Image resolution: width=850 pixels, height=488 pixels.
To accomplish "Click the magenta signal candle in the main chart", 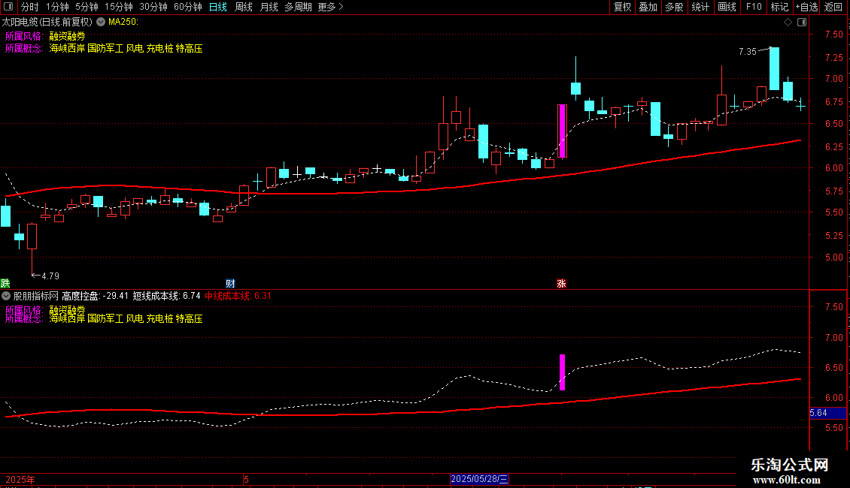I will coord(562,131).
